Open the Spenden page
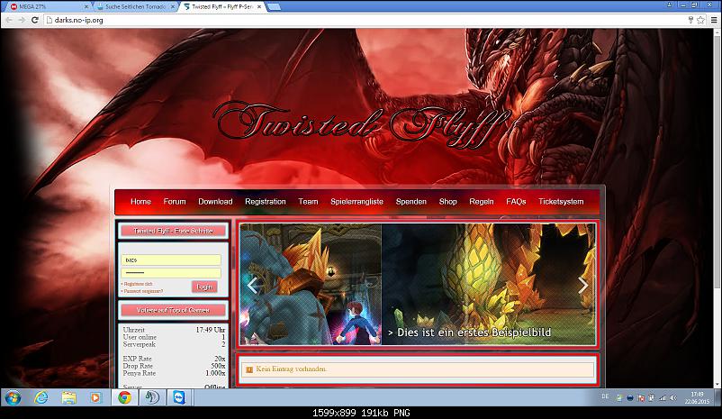 click(411, 202)
